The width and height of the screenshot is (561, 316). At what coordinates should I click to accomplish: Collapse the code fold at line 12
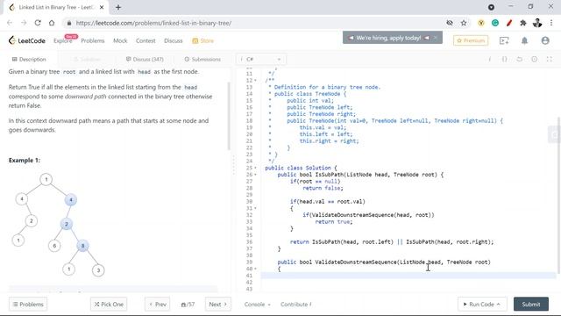click(255, 80)
